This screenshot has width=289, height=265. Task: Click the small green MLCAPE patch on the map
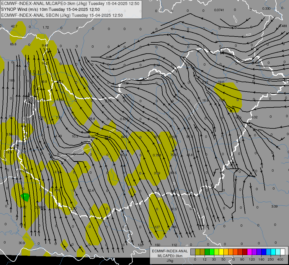pyautogui.click(x=25, y=197)
